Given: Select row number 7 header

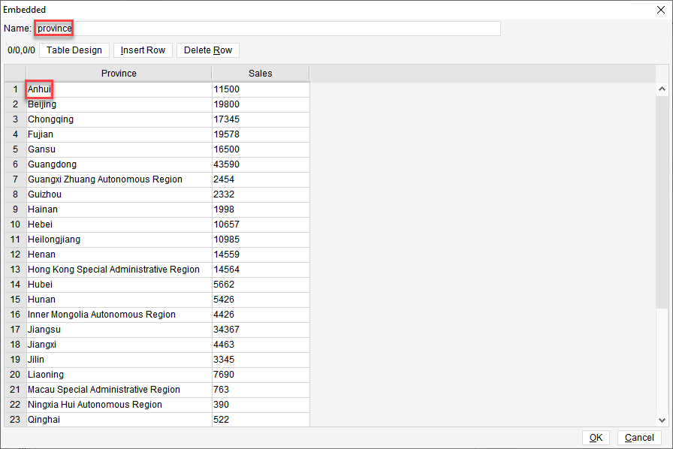Looking at the screenshot, I should [15, 179].
